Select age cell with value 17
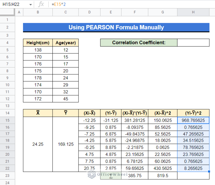Screen dimensions: 215x185 [66, 64]
